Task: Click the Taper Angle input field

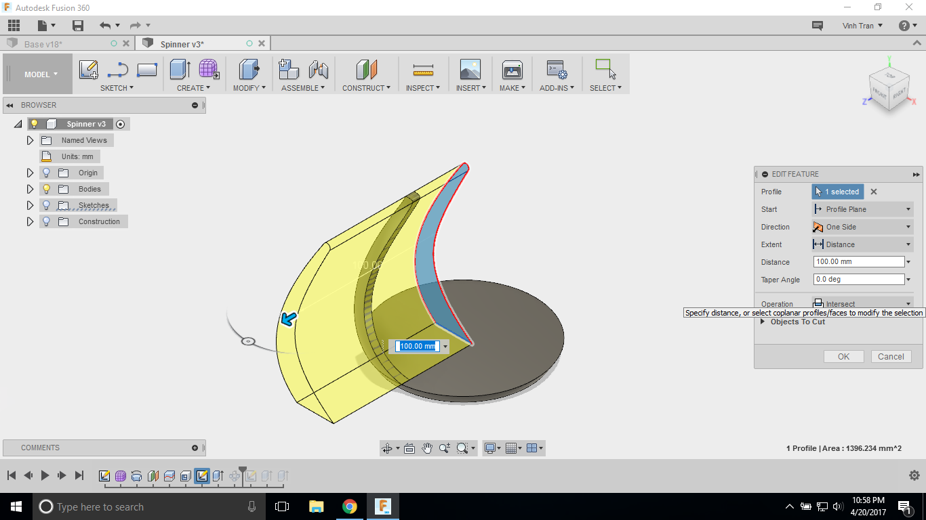Action: (859, 280)
